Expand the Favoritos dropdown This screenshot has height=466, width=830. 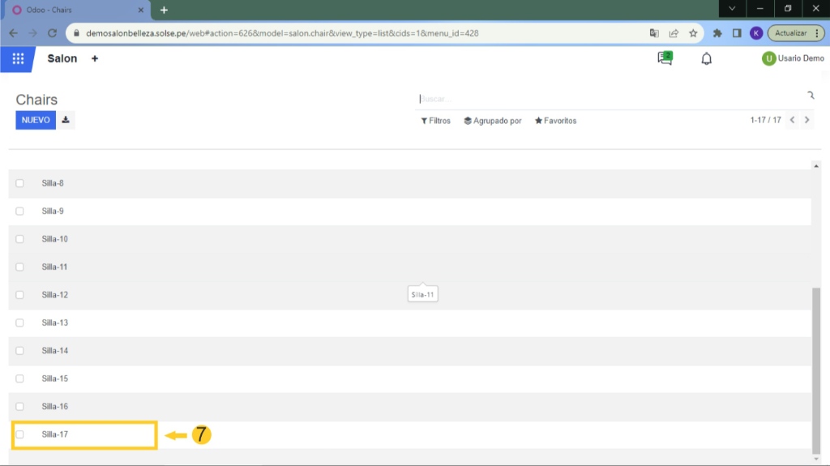tap(555, 121)
